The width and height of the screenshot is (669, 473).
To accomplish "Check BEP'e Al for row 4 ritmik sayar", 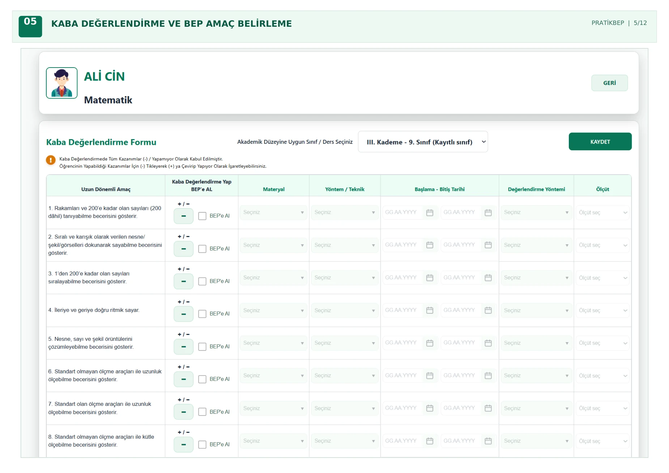I will [203, 314].
